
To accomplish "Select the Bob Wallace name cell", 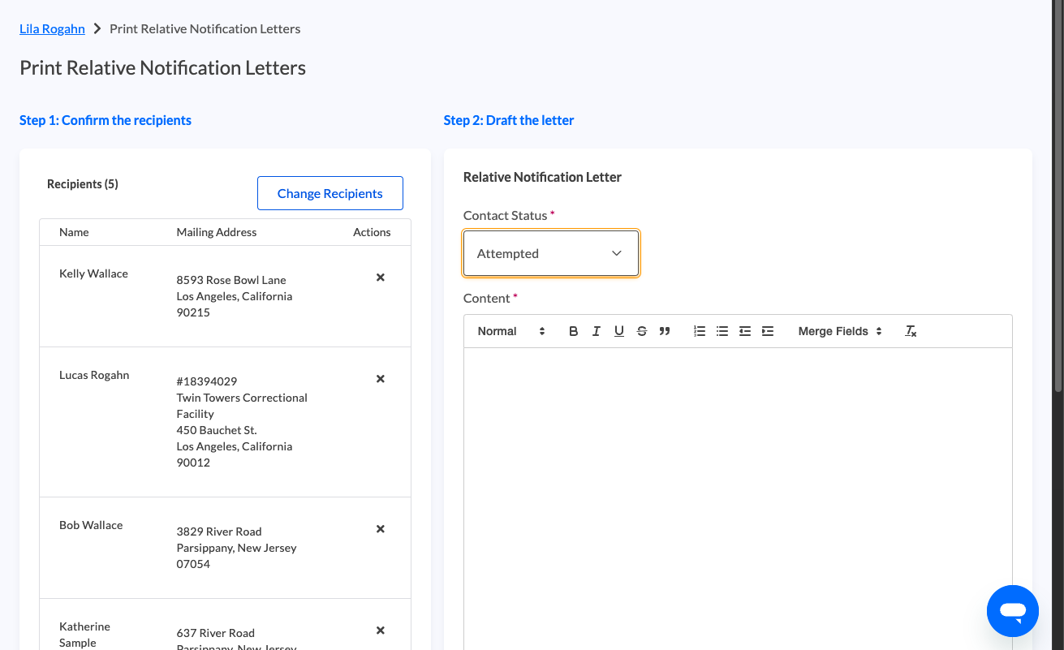I will tap(91, 525).
